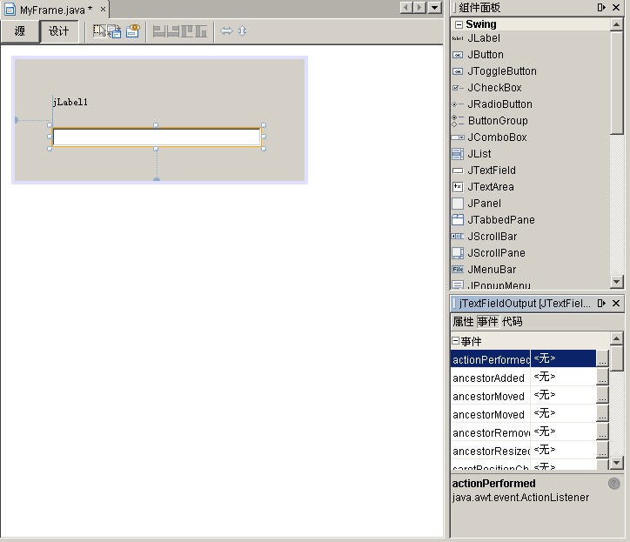Click the connection mode toolbar icon
Screen dimensions: 630x542
click(x=115, y=31)
